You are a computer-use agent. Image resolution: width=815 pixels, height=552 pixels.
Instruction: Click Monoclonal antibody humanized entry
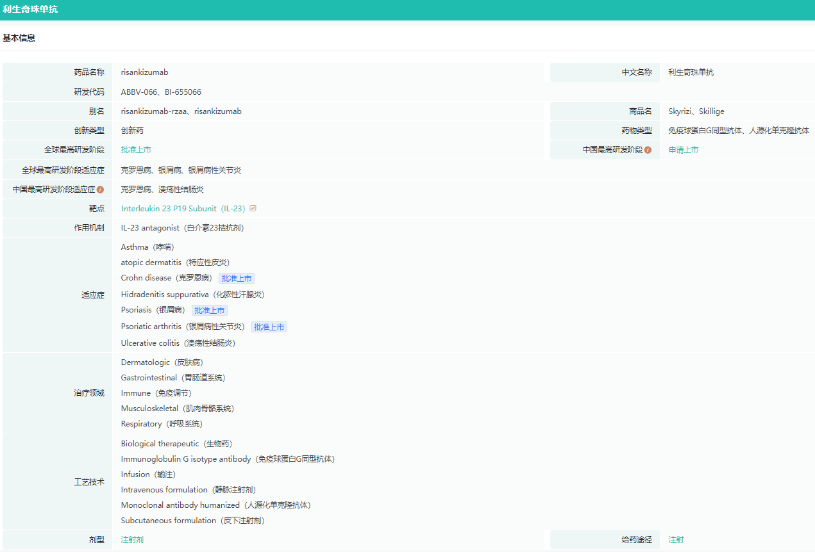pyautogui.click(x=216, y=505)
